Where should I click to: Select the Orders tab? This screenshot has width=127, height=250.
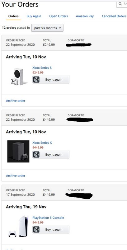pyautogui.click(x=13, y=16)
